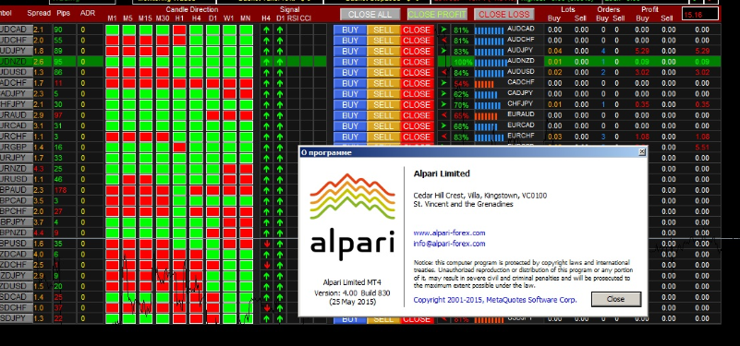This screenshot has height=346, width=740.
Task: Click SELL in the EURCHF row
Action: [383, 137]
